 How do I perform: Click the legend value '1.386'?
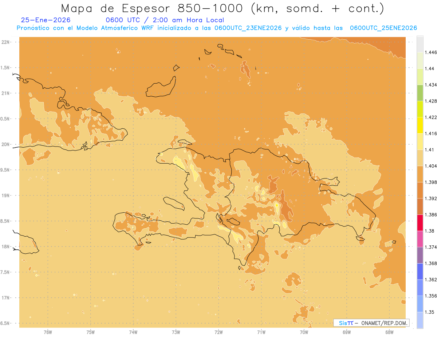(x=431, y=215)
